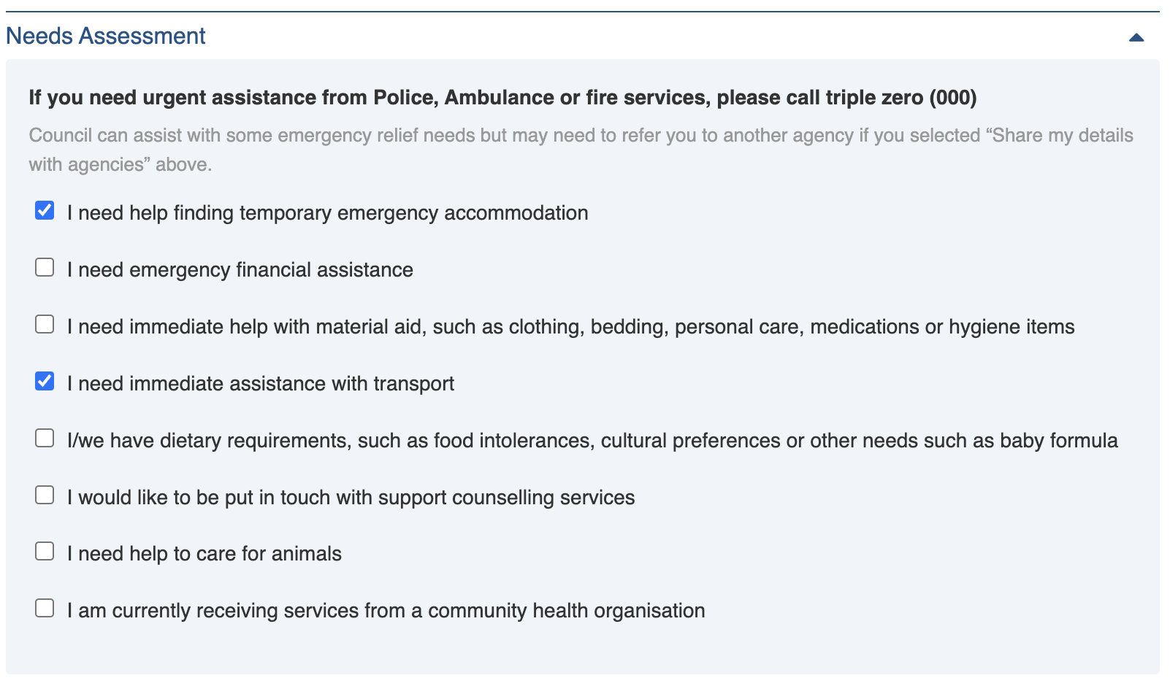
Task: Click the 'I need help to care for animals' label
Action: coord(204,554)
